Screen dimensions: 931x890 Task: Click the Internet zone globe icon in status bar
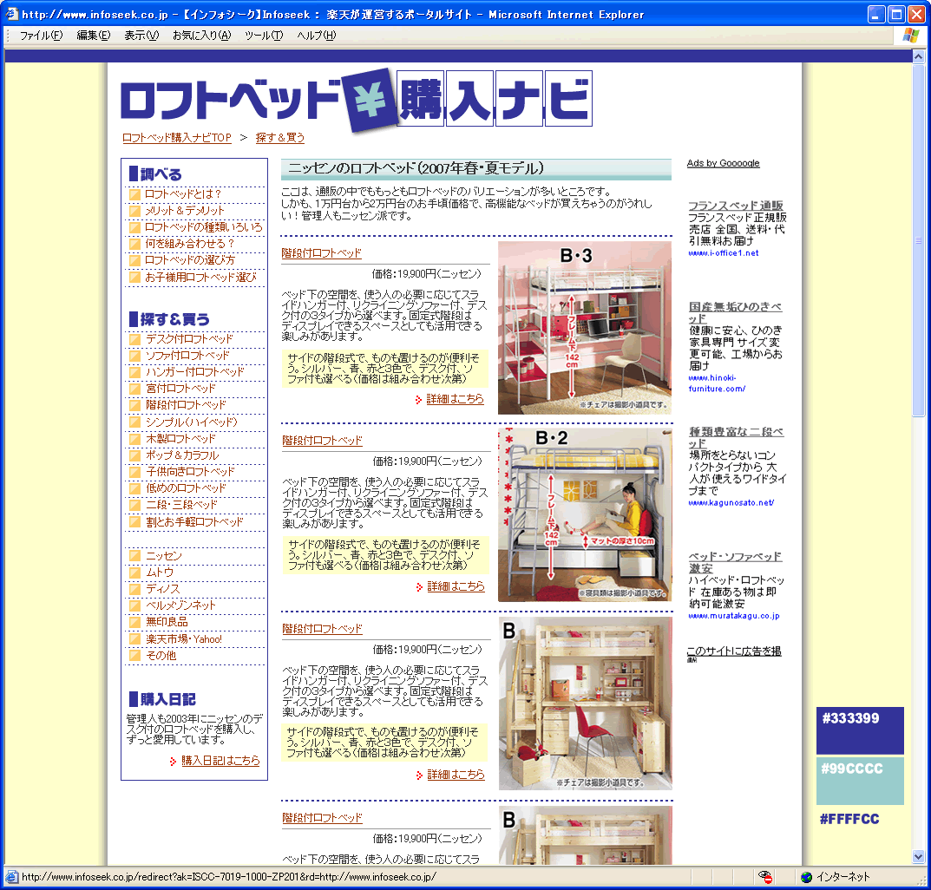[806, 877]
